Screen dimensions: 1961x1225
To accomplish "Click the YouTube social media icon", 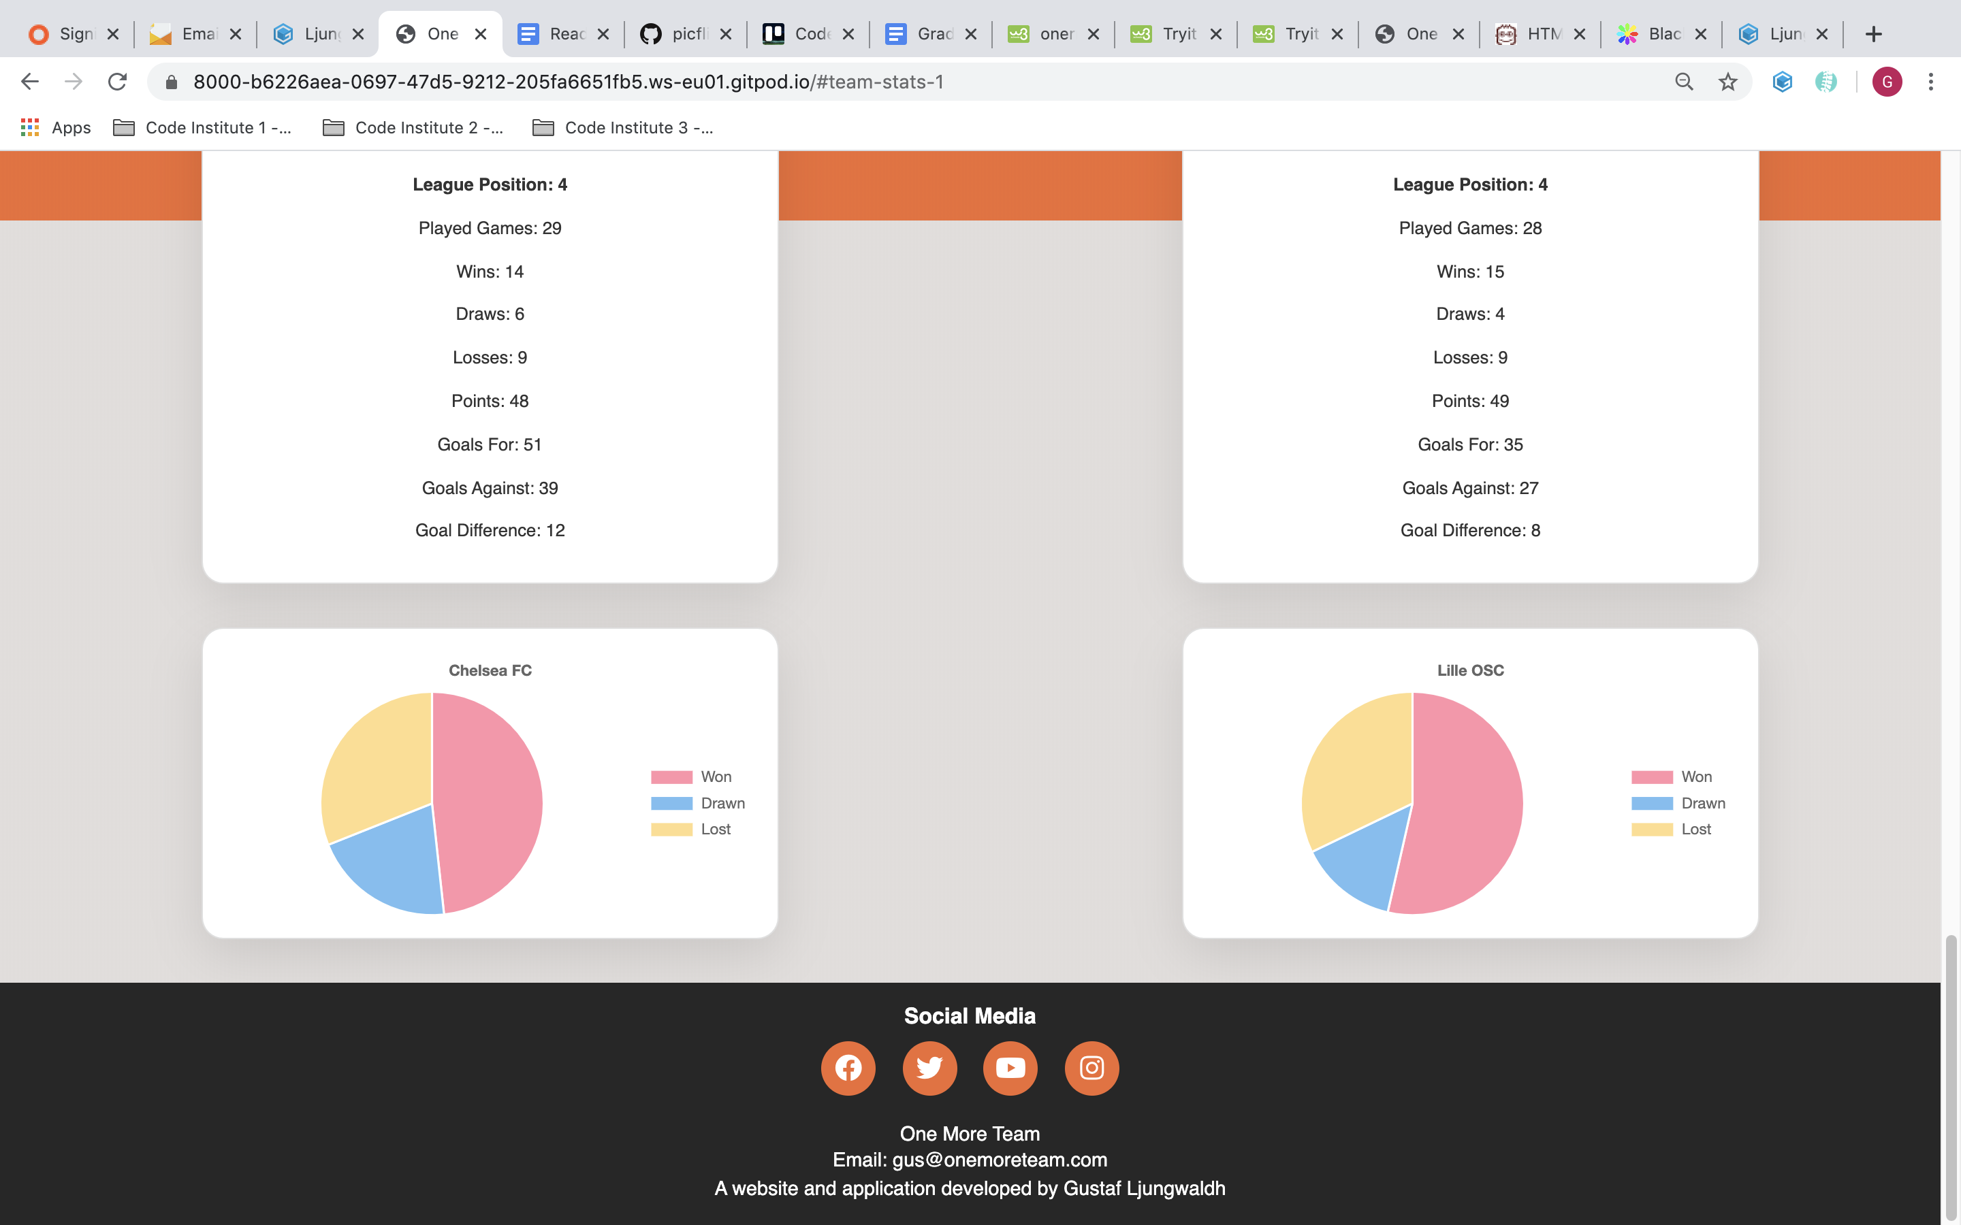I will tap(1011, 1067).
